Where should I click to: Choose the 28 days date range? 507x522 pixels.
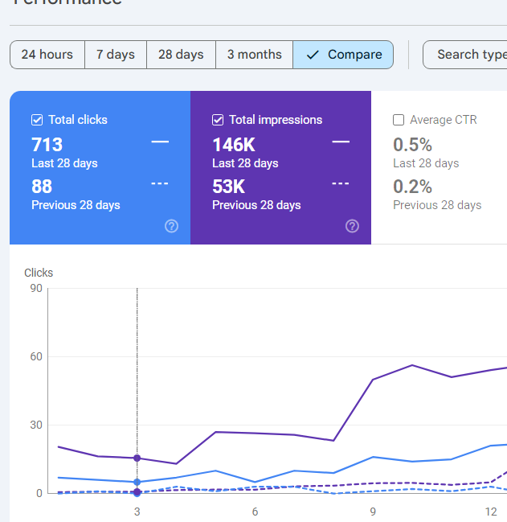click(x=181, y=55)
